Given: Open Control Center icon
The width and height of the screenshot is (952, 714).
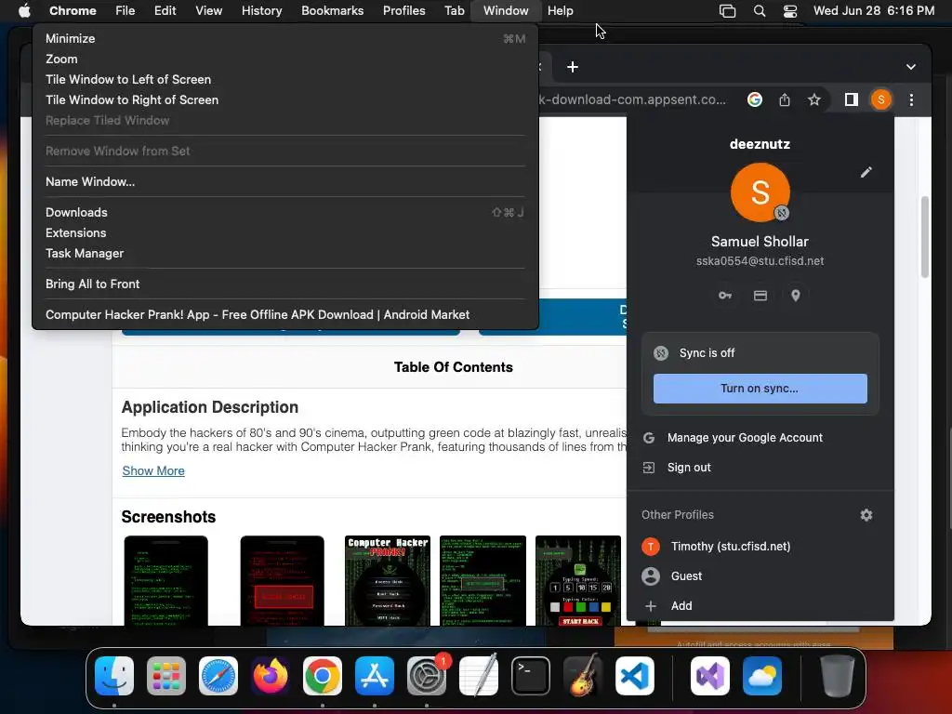Looking at the screenshot, I should (x=790, y=11).
